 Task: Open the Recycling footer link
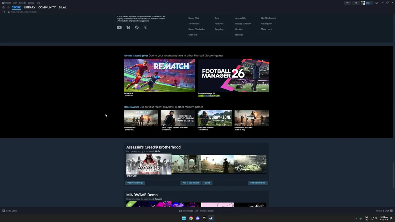pyautogui.click(x=219, y=29)
